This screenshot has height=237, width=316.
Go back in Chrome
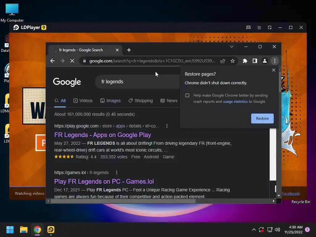coord(52,61)
